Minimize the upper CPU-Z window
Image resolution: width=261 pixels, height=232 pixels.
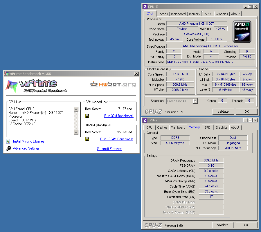(x=246, y=7)
